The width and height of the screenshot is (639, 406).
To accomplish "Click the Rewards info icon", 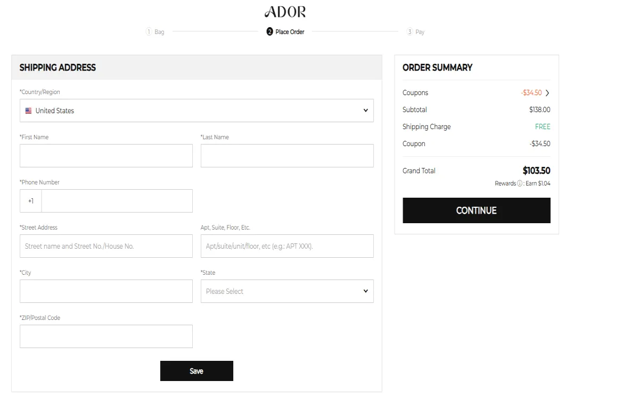I will point(520,183).
